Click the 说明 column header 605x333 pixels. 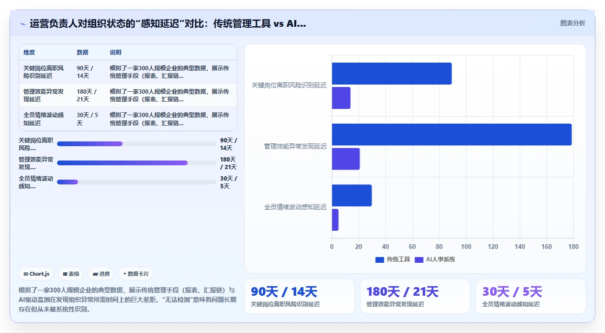pyautogui.click(x=116, y=53)
